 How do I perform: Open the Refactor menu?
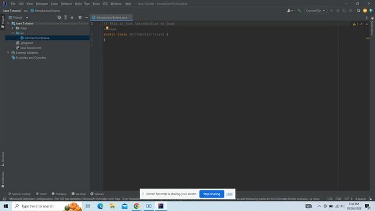click(x=66, y=4)
